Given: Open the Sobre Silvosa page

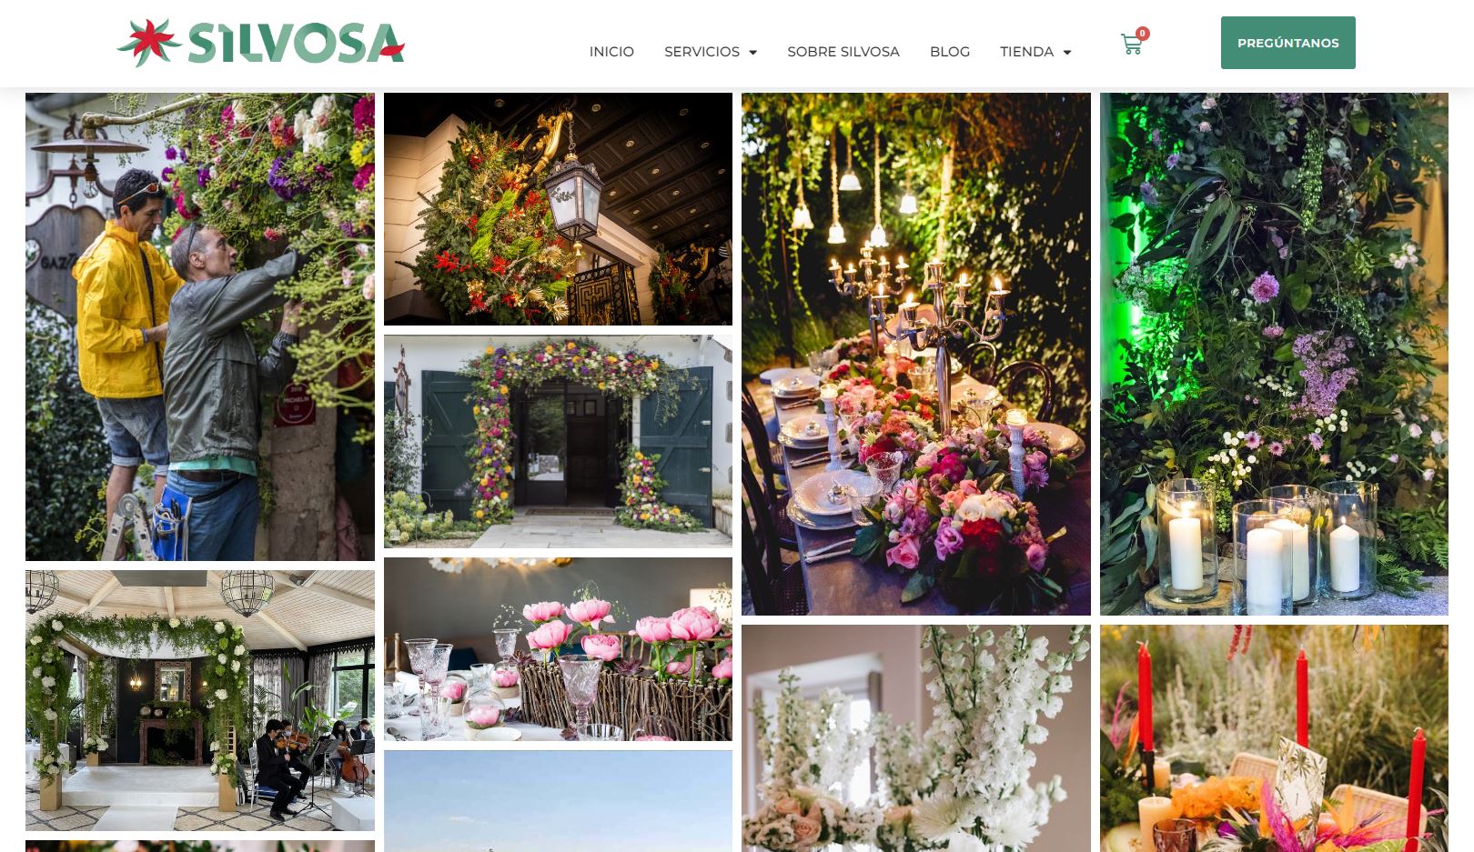Looking at the screenshot, I should (843, 52).
